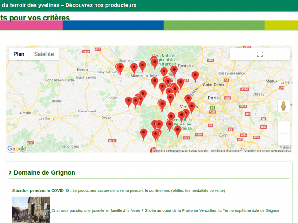
Task: Click the Paris label on the map
Action: 213,98
